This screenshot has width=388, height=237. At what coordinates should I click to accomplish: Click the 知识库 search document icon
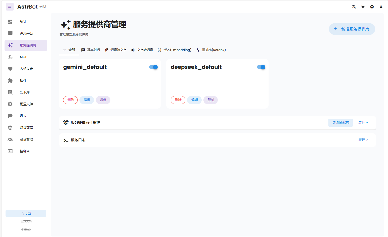[x=10, y=92]
